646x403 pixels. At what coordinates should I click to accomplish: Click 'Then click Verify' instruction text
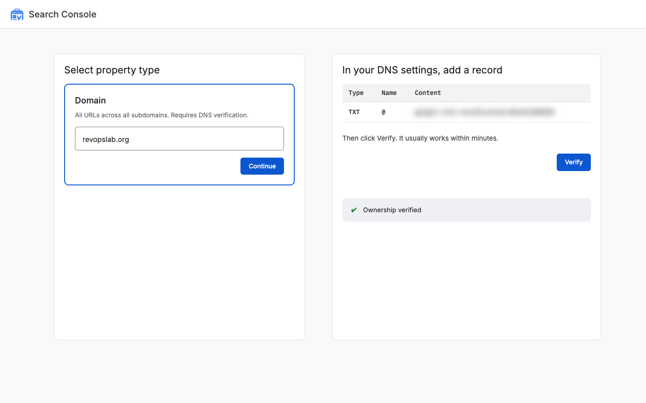point(420,138)
